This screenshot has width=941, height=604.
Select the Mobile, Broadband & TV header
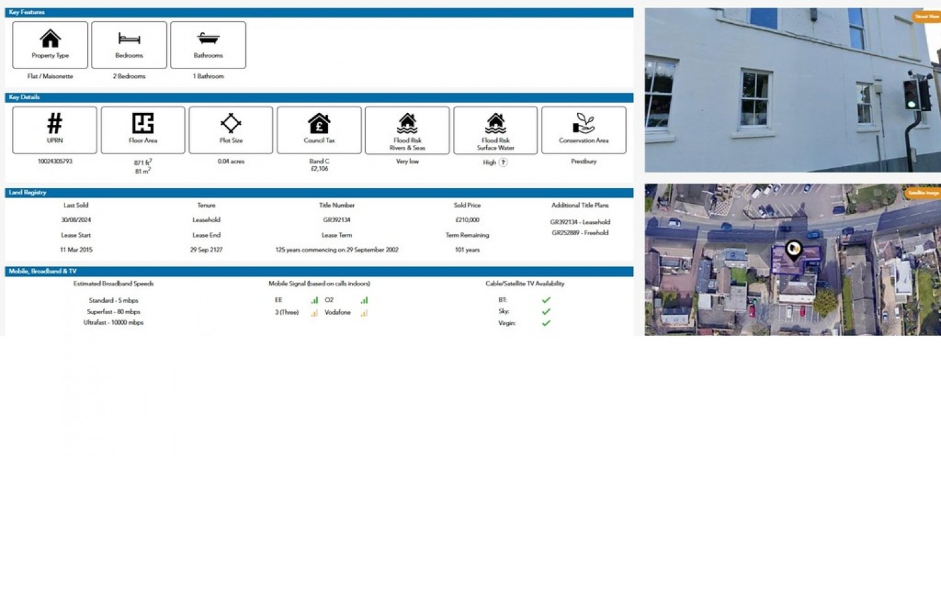point(319,272)
